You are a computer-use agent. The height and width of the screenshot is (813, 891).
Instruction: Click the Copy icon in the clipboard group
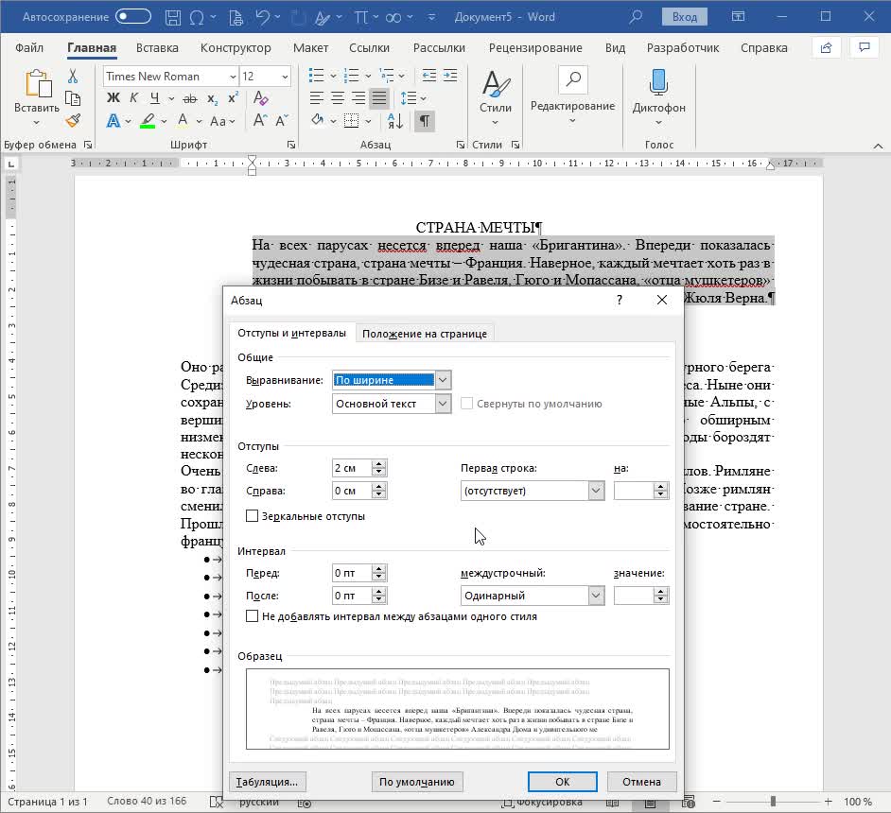coord(73,98)
